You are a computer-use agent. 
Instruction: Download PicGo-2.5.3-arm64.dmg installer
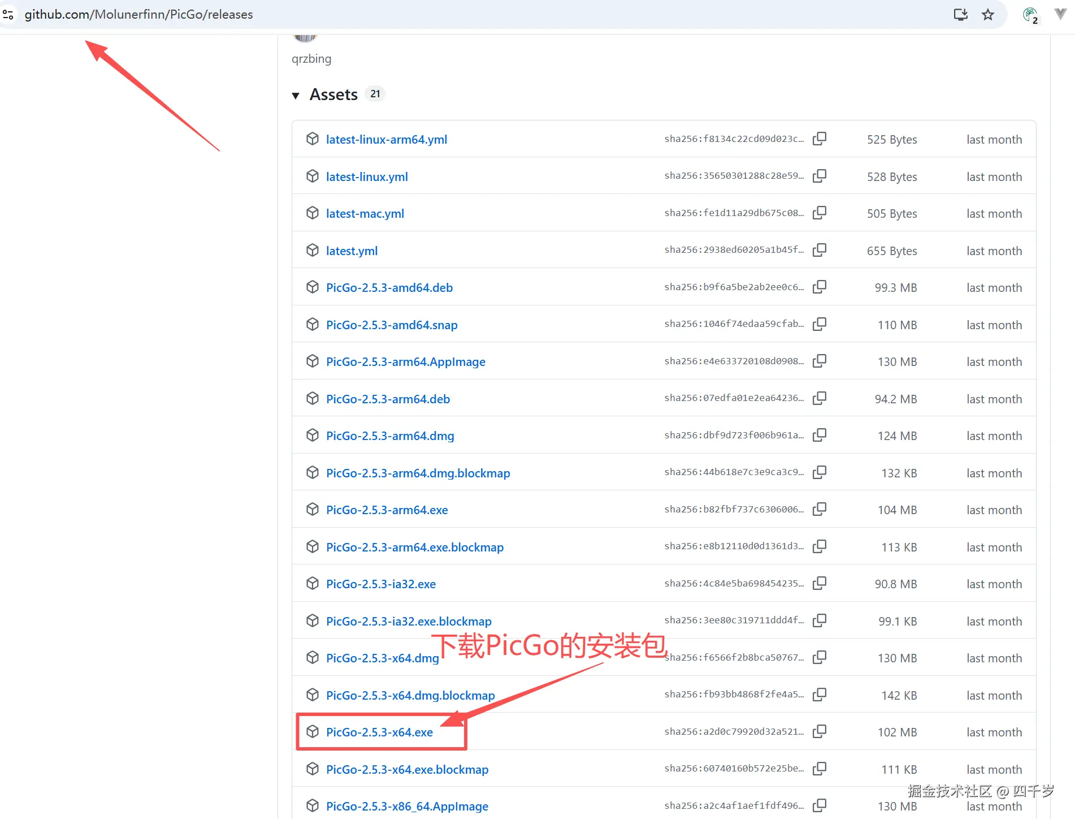390,436
